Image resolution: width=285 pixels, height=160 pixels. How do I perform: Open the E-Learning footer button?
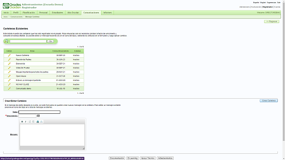click(133, 158)
